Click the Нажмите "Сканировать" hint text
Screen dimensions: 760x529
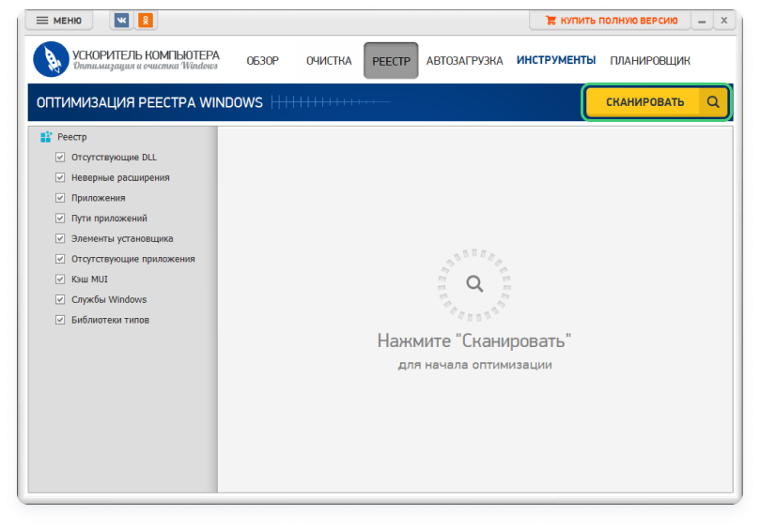pyautogui.click(x=474, y=340)
